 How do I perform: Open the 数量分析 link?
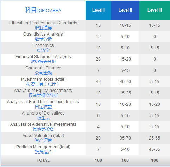(43, 39)
